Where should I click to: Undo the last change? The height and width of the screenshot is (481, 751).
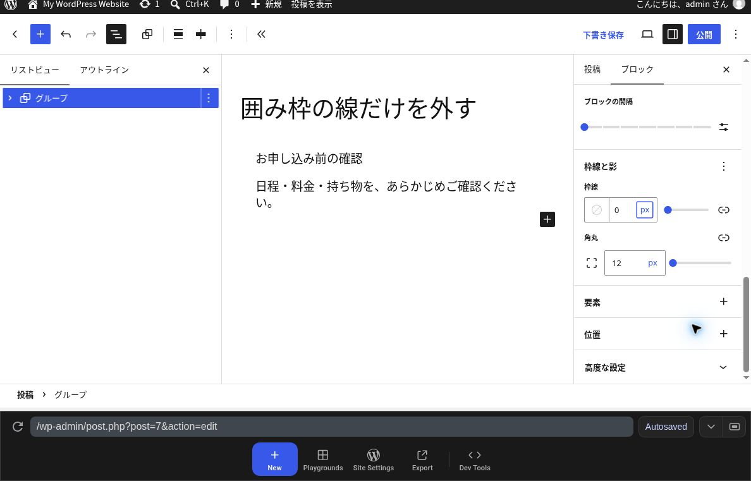point(66,34)
